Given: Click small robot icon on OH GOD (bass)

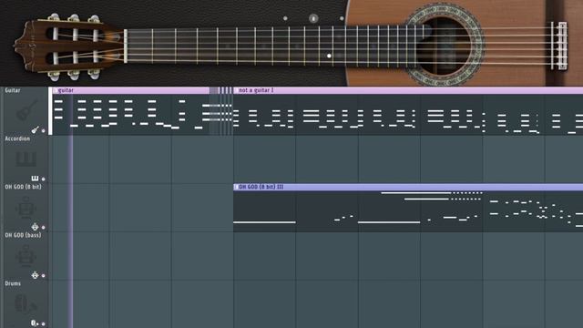Looking at the screenshot, I should pos(35,275).
